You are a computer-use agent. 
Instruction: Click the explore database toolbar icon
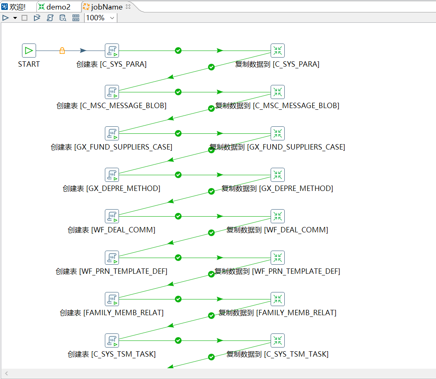pyautogui.click(x=63, y=18)
